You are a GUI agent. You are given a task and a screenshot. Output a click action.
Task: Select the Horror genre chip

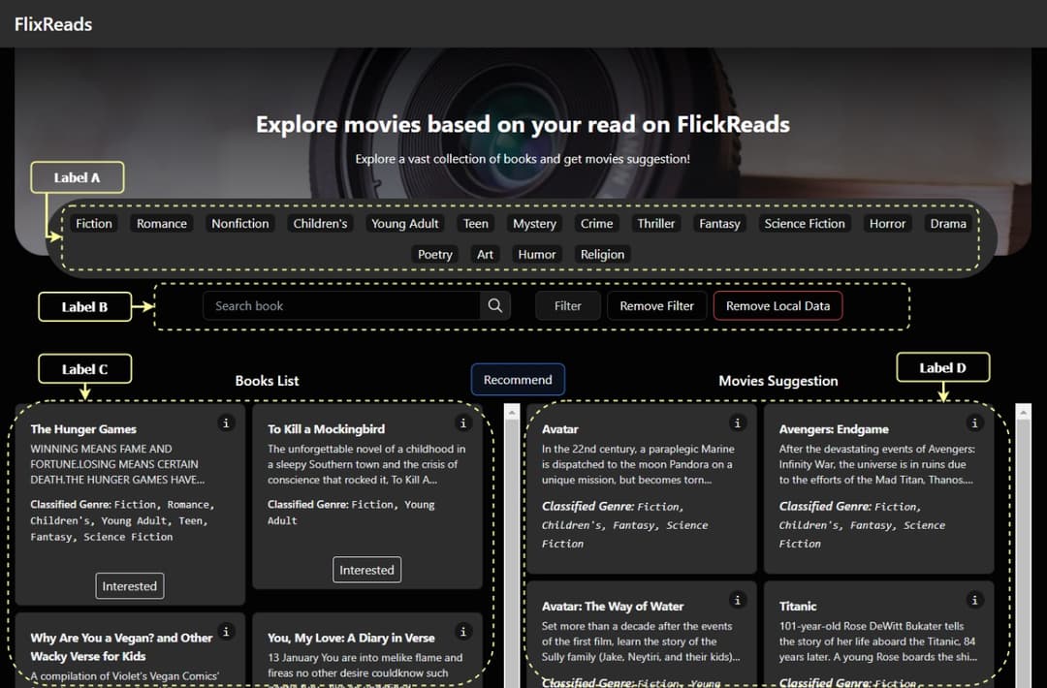tap(887, 224)
